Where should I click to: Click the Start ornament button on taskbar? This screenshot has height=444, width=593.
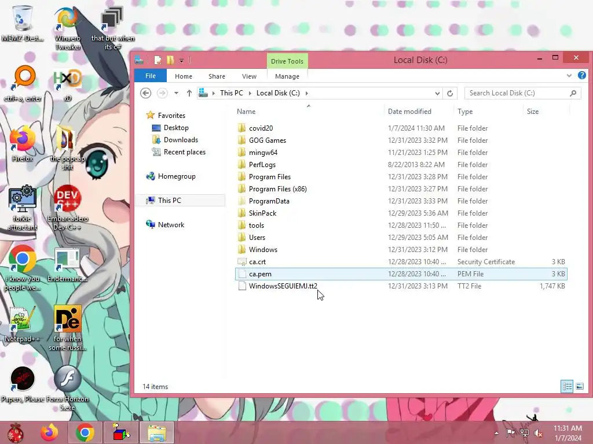16,432
